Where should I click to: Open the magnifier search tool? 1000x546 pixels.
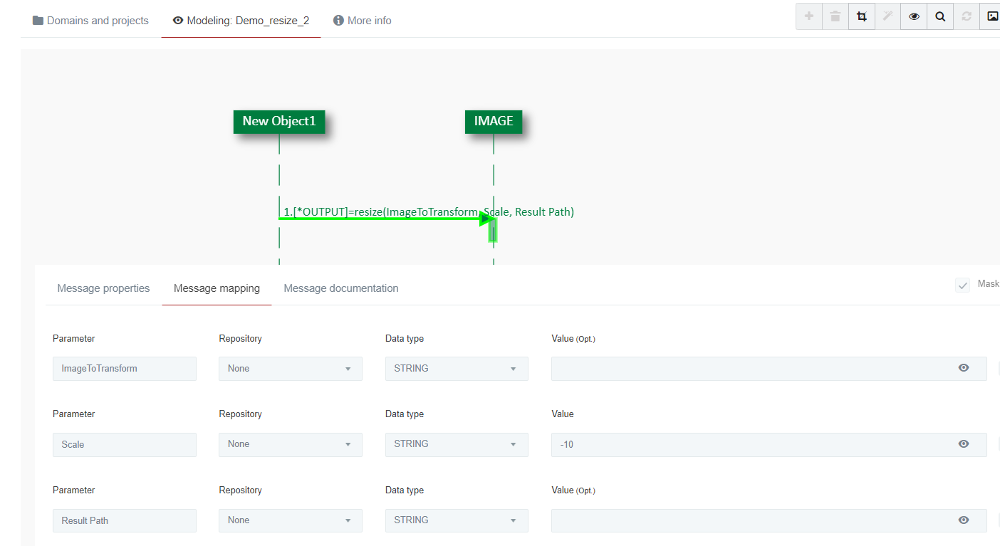coord(940,16)
